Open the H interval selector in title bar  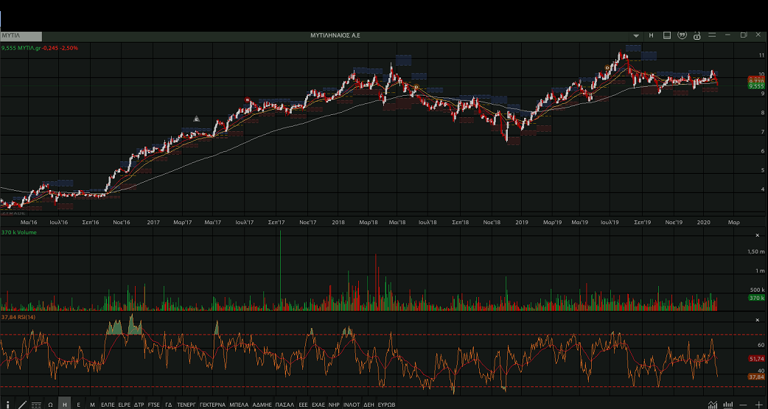click(652, 35)
